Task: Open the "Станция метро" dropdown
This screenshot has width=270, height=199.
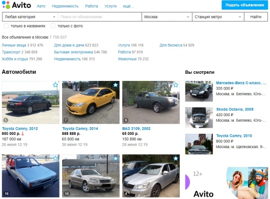Action: point(218,17)
